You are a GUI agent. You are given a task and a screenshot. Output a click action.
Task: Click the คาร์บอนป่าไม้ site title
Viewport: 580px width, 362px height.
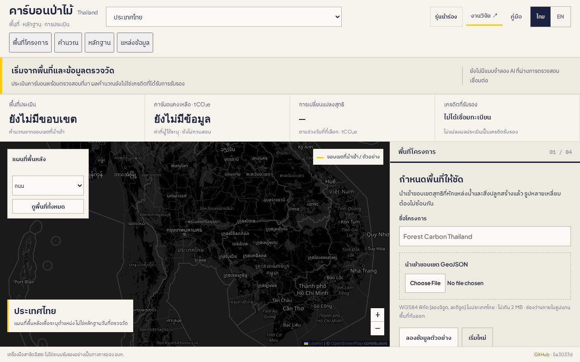[x=41, y=10]
